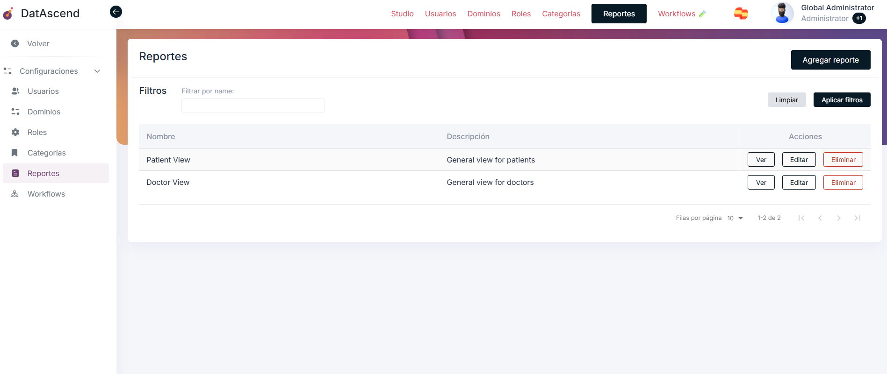The height and width of the screenshot is (374, 887).
Task: Click the Categorías bookmark icon in sidebar
Action: click(15, 153)
